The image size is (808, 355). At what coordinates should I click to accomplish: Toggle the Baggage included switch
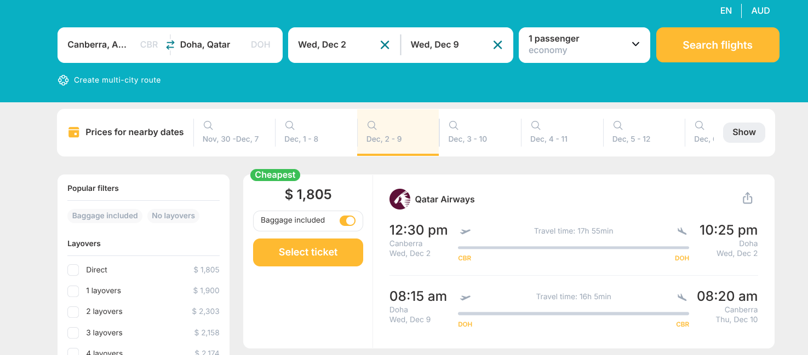(347, 220)
